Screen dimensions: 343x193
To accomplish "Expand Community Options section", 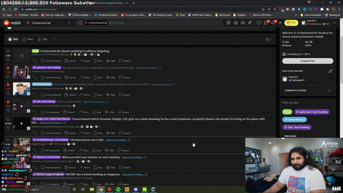I will coord(307,91).
